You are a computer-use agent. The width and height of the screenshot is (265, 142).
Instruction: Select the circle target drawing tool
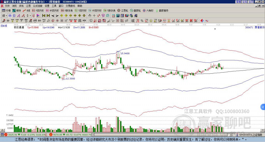53,21
